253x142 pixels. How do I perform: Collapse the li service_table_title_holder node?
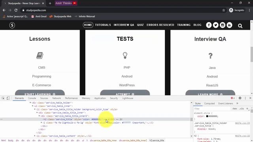(x=35, y=109)
